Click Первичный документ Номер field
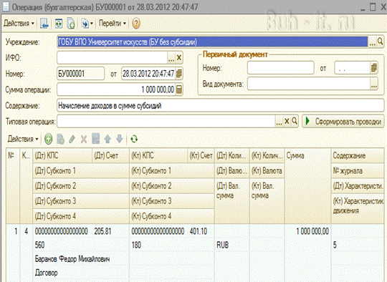 281,67
